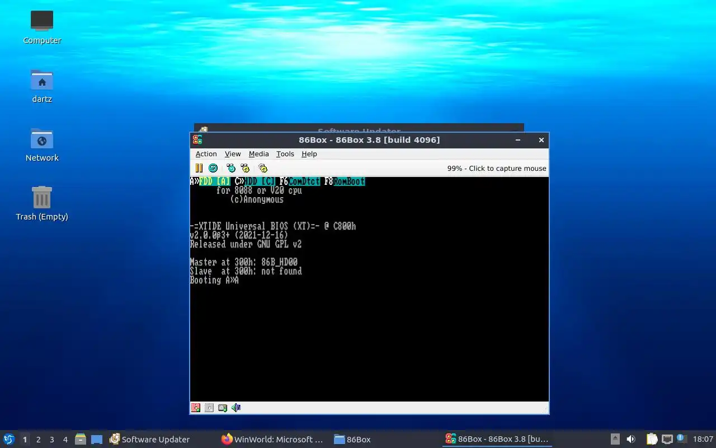Select the Computer desktop icon
Viewport: 716px width, 448px height.
tap(42, 27)
